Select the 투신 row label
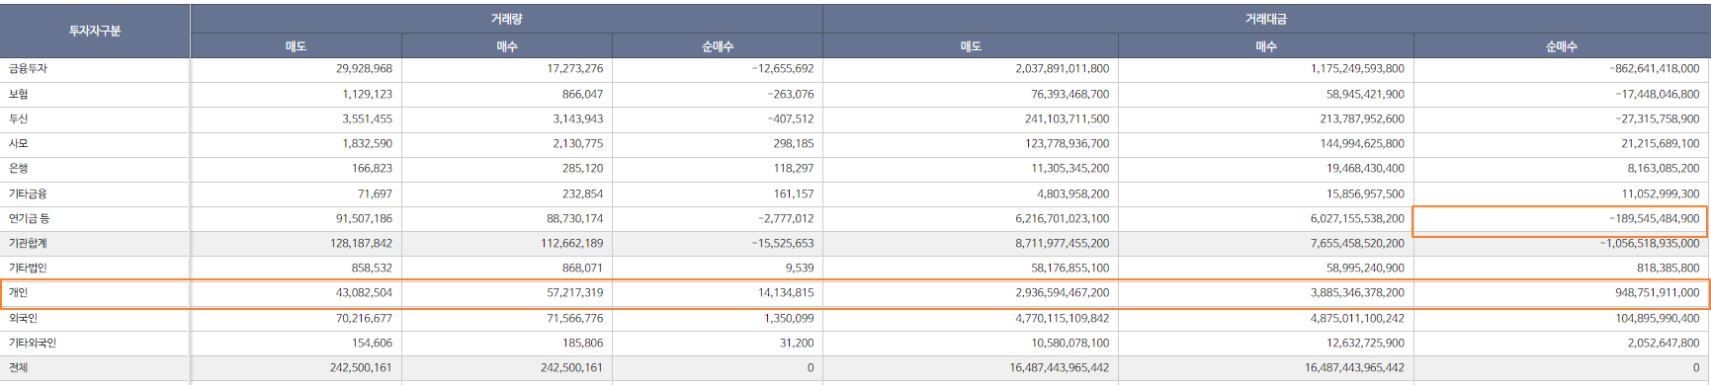The width and height of the screenshot is (1711, 385). [x=19, y=118]
